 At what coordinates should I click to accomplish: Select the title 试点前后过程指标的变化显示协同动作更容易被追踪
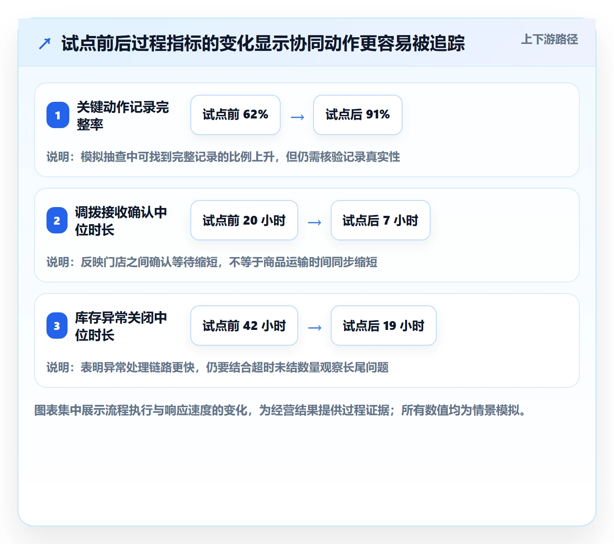263,43
